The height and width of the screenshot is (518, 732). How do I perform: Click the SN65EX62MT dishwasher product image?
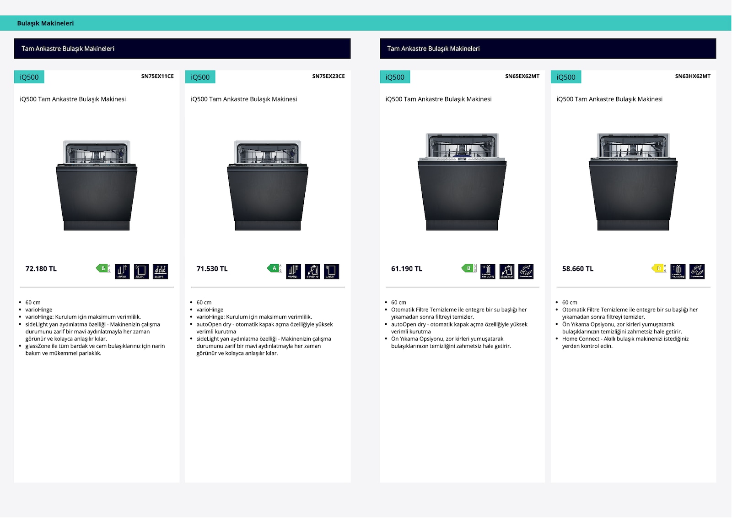point(462,182)
